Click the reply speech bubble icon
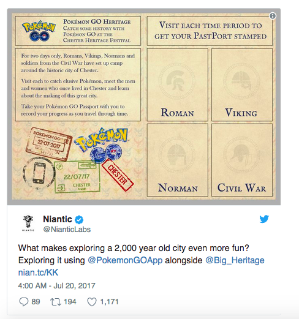The image size is (299, 319). pos(24,302)
